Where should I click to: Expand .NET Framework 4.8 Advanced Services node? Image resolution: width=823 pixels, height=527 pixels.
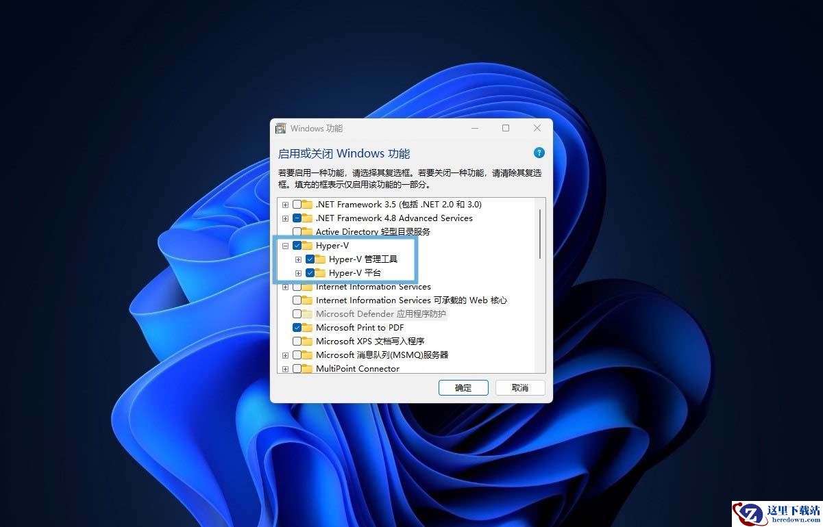click(x=285, y=218)
